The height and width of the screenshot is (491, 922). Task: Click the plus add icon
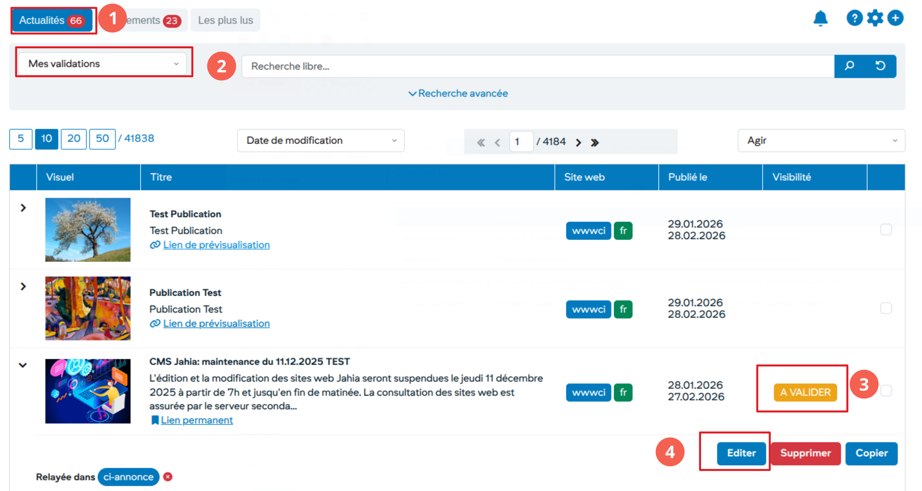(x=895, y=18)
